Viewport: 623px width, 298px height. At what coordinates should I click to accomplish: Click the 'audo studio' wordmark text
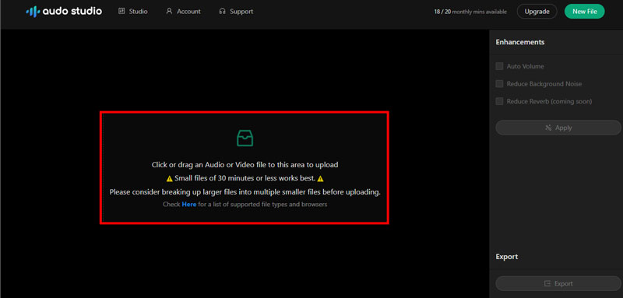point(72,12)
